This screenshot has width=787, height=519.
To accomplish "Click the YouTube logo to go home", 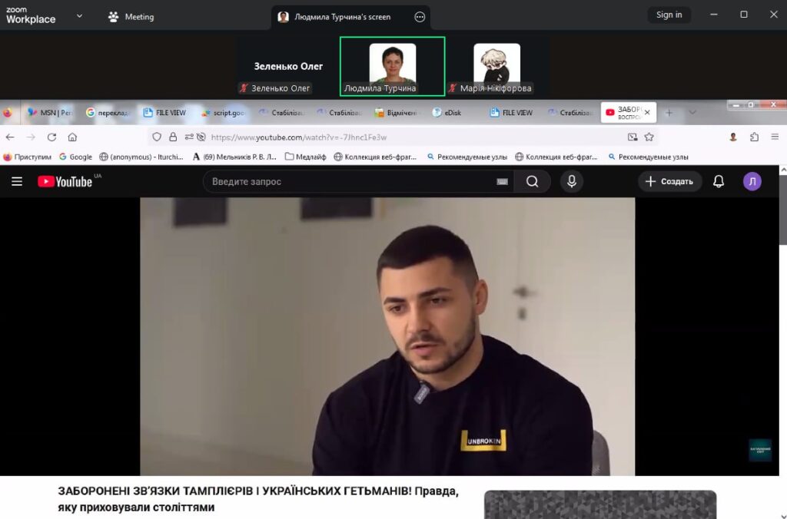I will click(x=65, y=182).
